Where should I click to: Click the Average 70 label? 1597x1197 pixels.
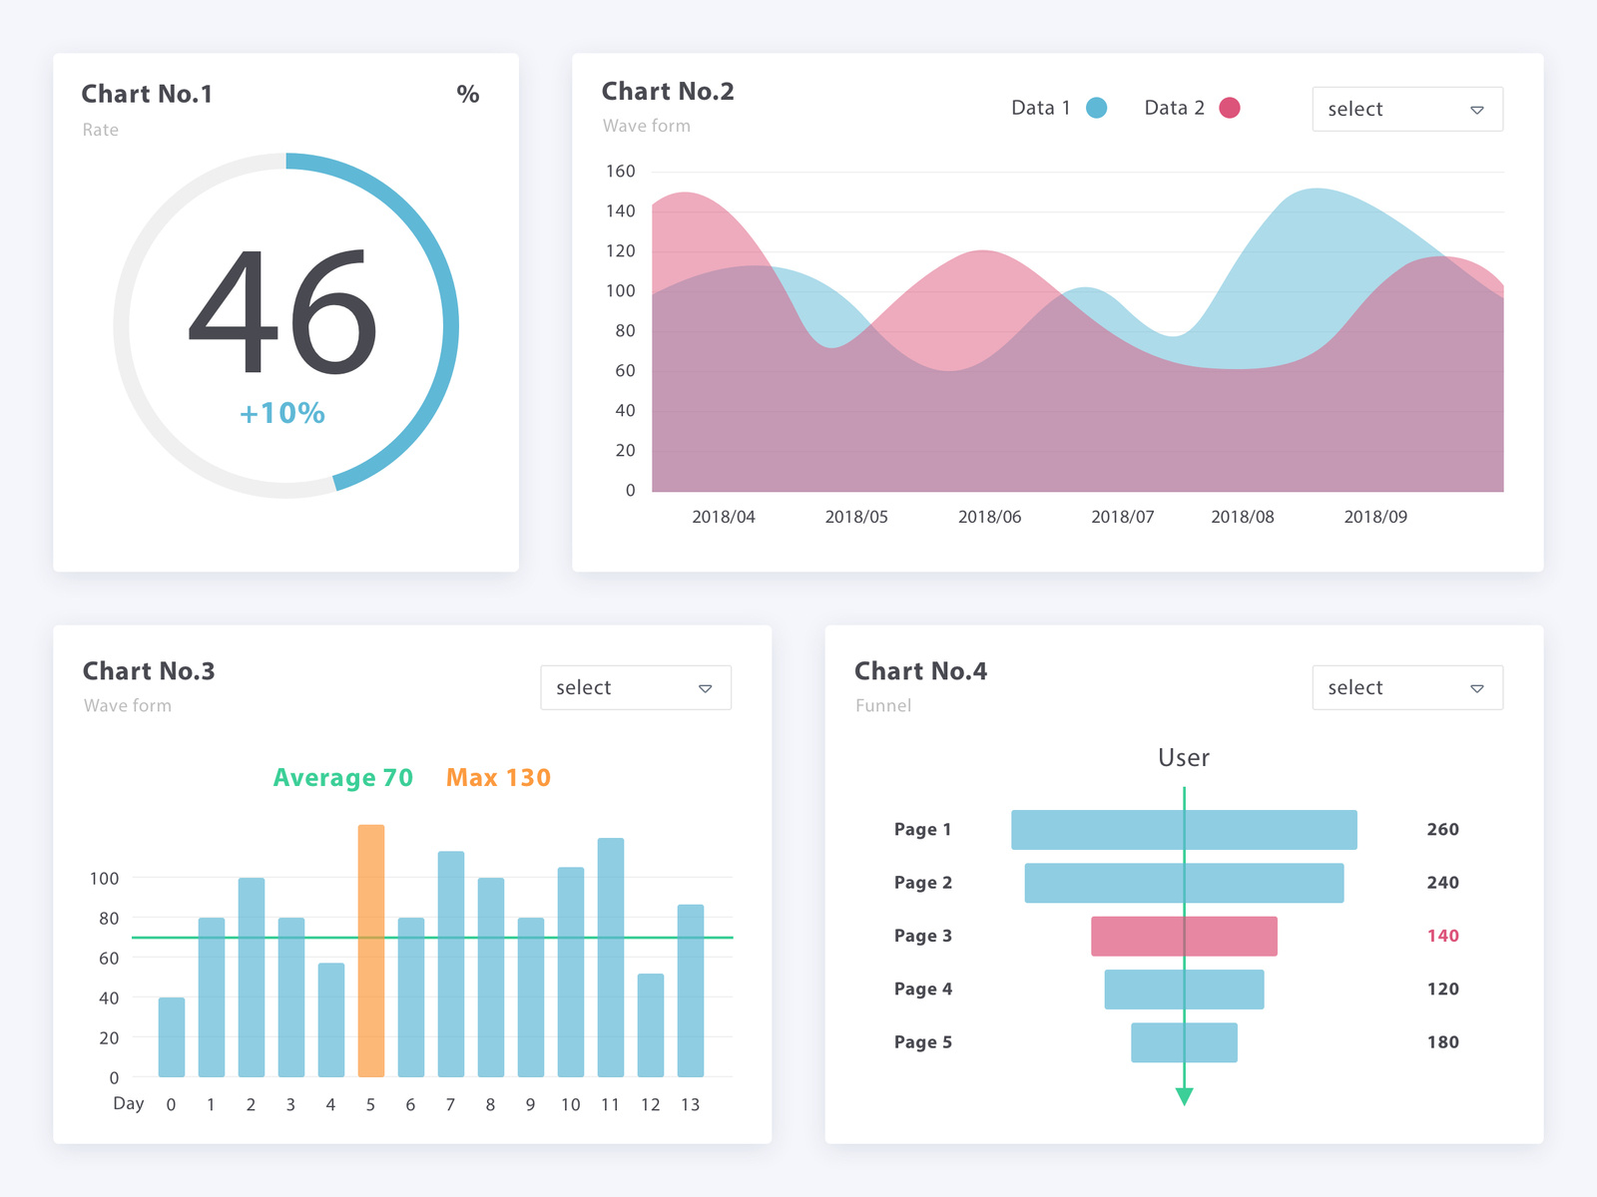(343, 777)
